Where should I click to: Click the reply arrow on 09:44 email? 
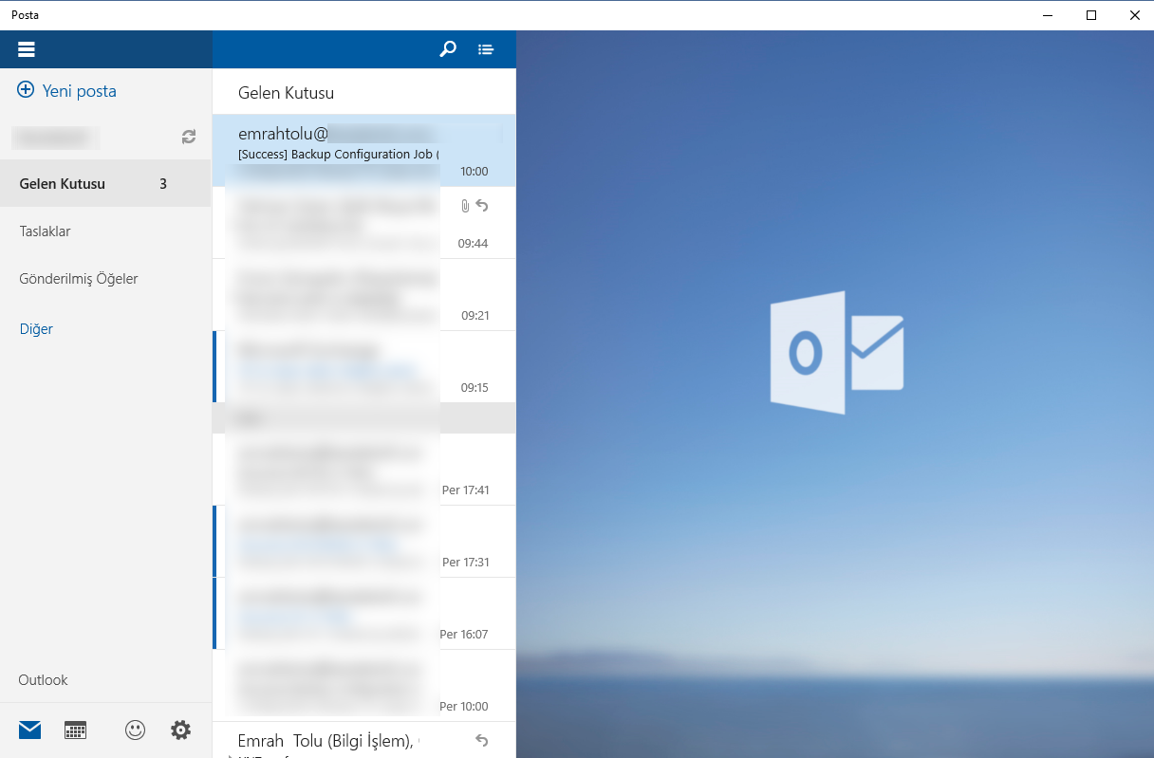(x=481, y=206)
